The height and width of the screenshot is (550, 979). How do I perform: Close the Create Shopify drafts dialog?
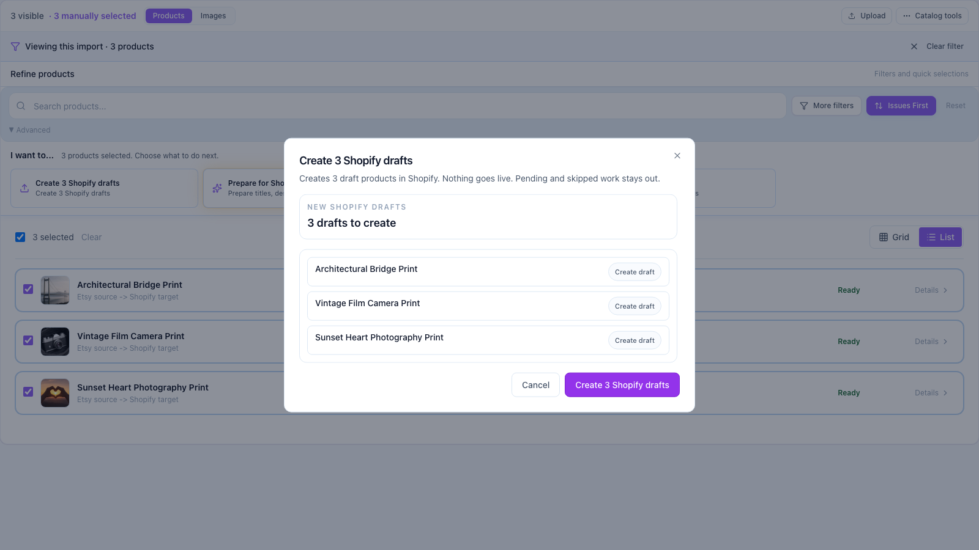pos(677,156)
